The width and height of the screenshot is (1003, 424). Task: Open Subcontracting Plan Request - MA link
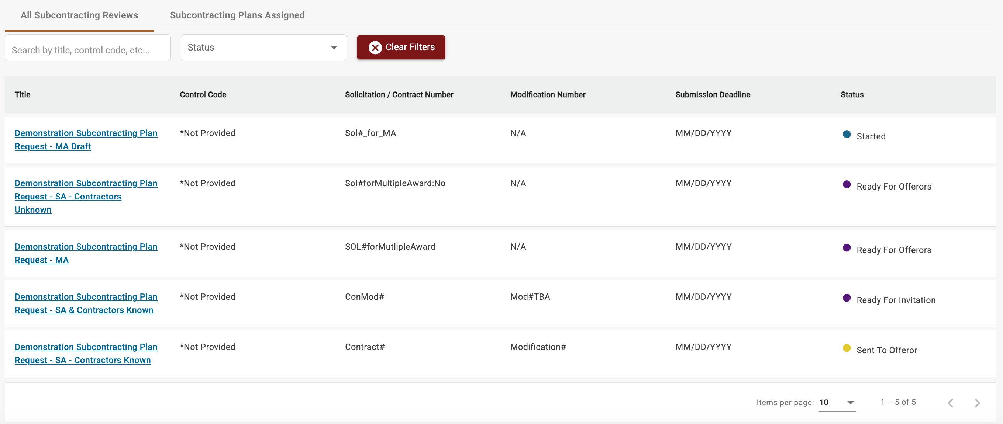click(86, 253)
